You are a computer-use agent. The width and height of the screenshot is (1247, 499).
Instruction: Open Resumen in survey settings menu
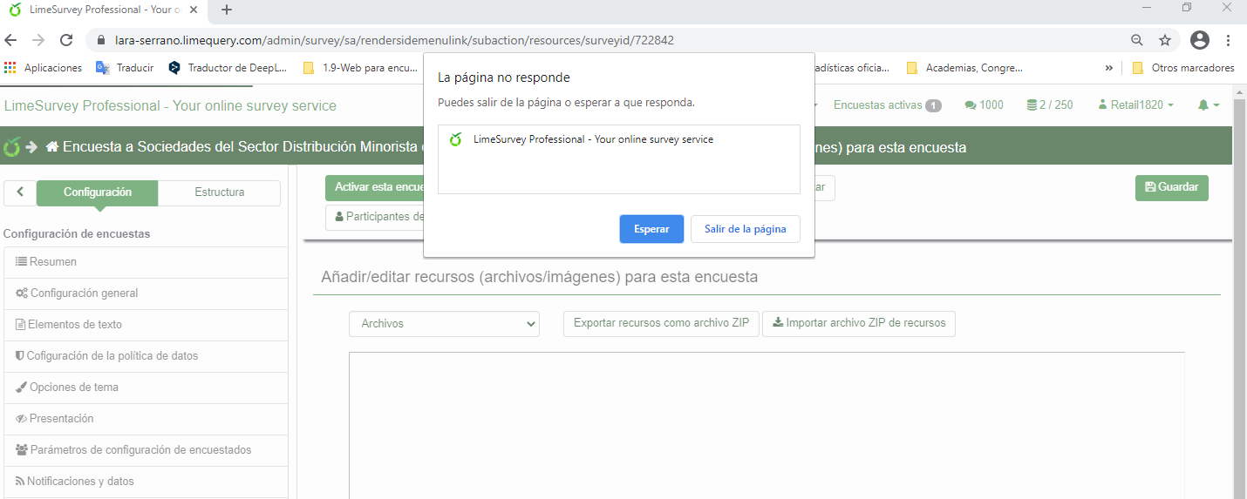[x=53, y=262]
